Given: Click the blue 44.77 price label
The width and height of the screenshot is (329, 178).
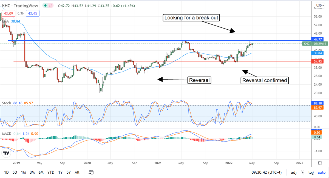Looking at the screenshot, I should coord(317,39).
